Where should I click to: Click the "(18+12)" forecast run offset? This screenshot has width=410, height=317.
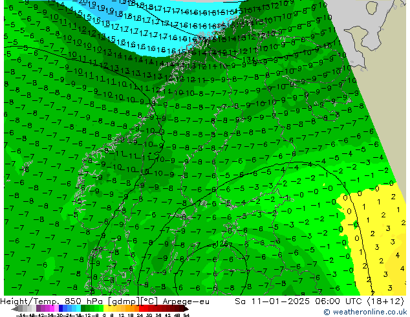click(386, 301)
